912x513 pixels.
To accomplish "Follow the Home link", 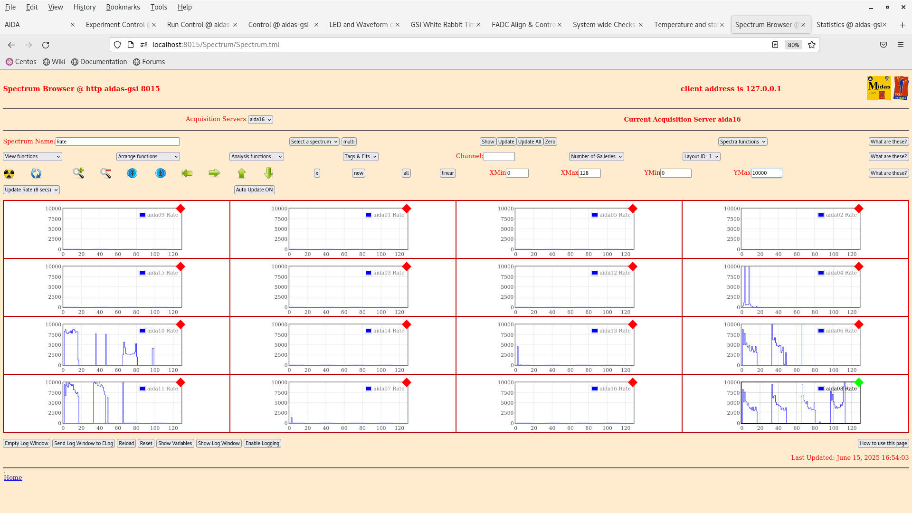I will pyautogui.click(x=13, y=477).
